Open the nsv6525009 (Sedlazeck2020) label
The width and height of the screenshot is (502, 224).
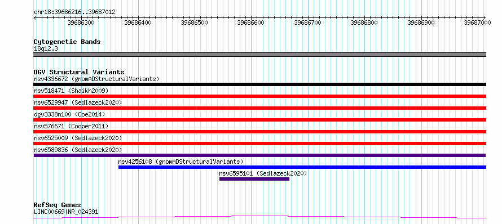78,138
